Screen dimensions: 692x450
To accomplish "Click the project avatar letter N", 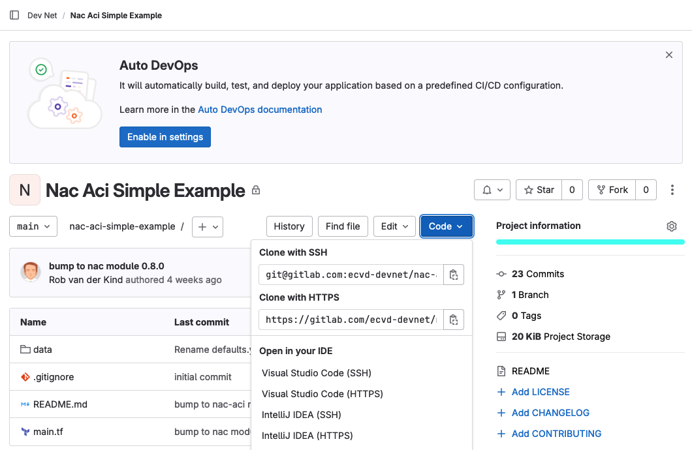I will pos(25,190).
